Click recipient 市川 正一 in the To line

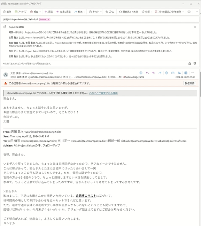[85, 77]
